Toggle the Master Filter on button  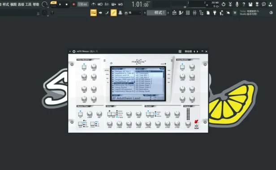pos(80,114)
